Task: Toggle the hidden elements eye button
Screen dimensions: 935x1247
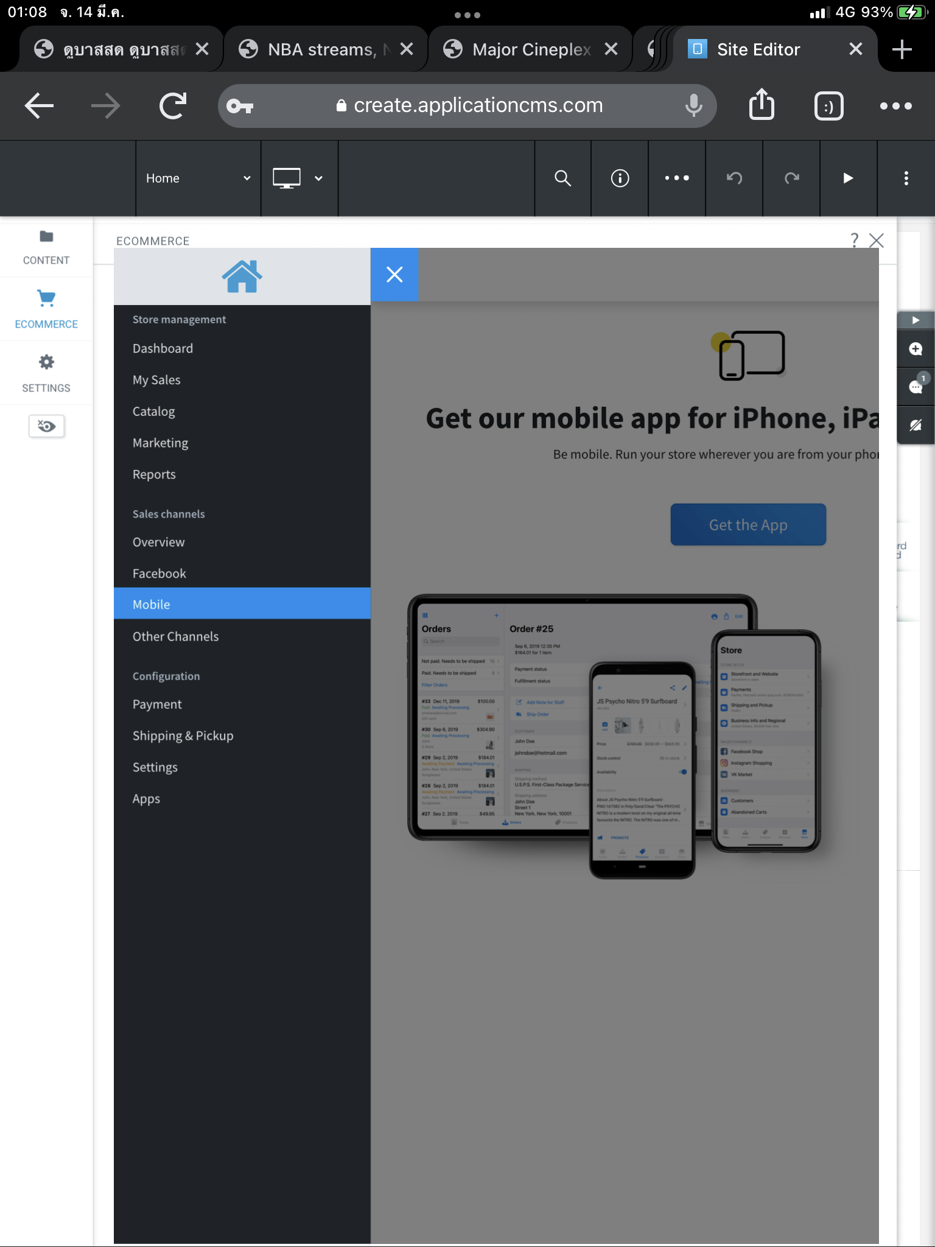Action: (x=46, y=426)
